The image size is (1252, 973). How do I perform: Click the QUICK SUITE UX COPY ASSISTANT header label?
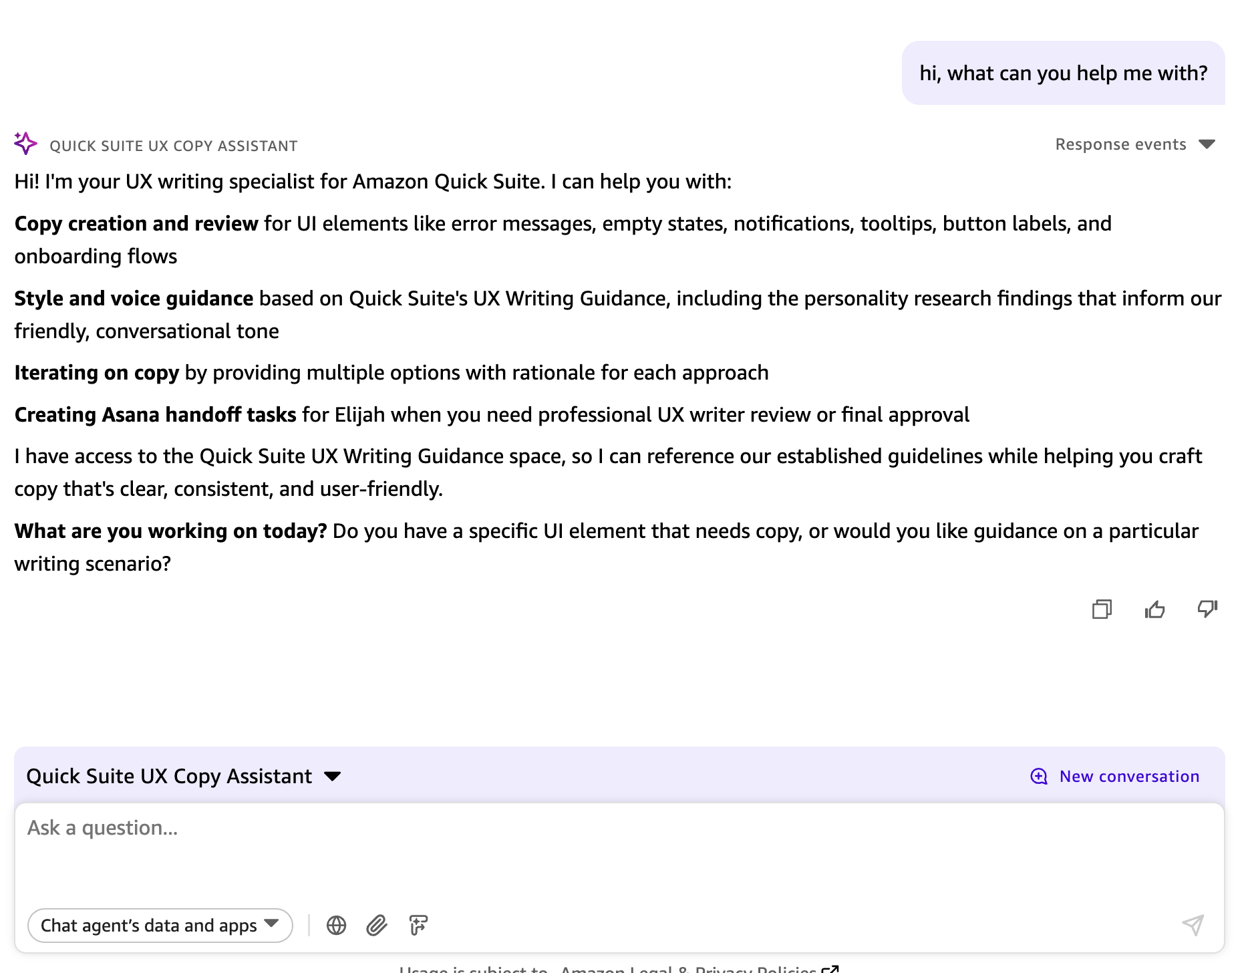[x=173, y=145]
